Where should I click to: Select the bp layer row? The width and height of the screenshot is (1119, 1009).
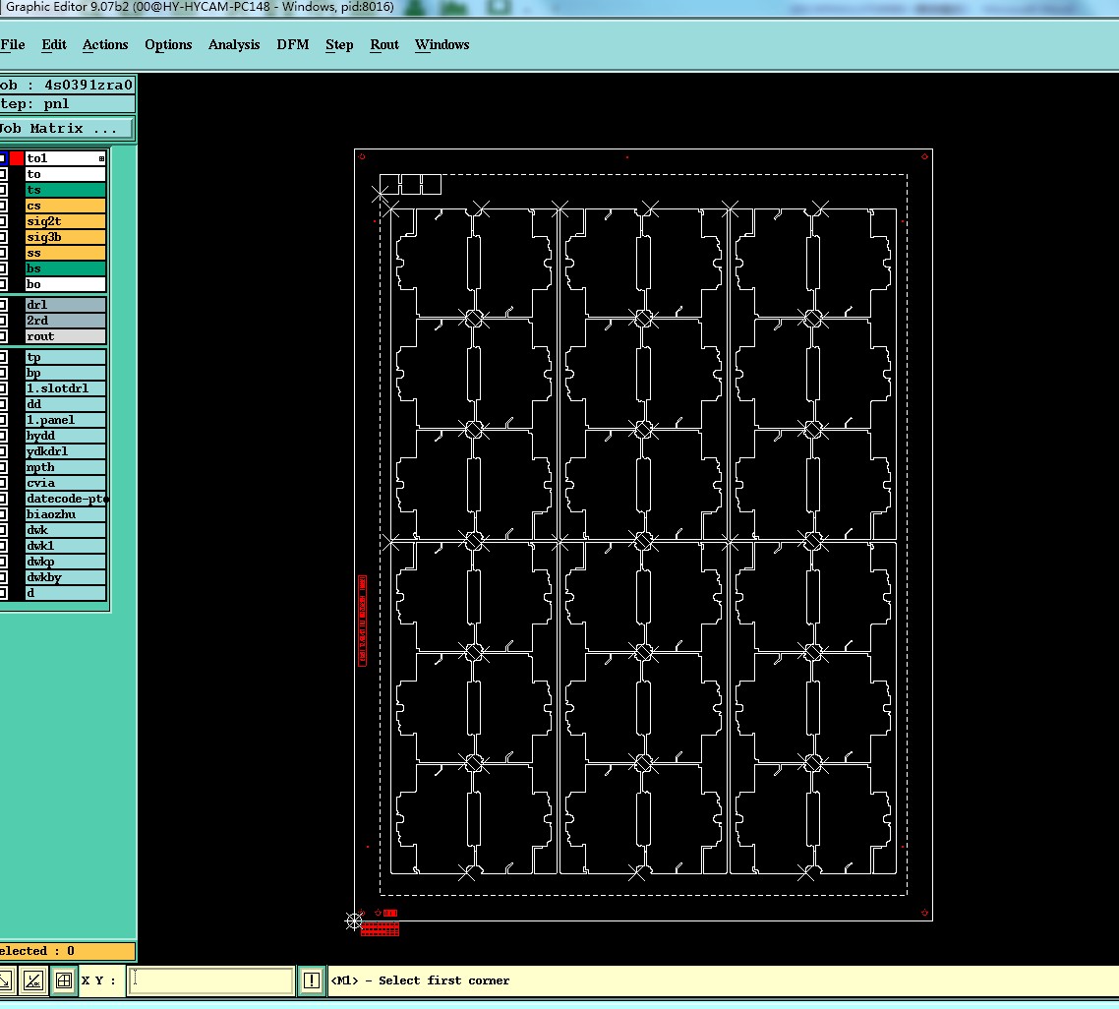click(66, 373)
